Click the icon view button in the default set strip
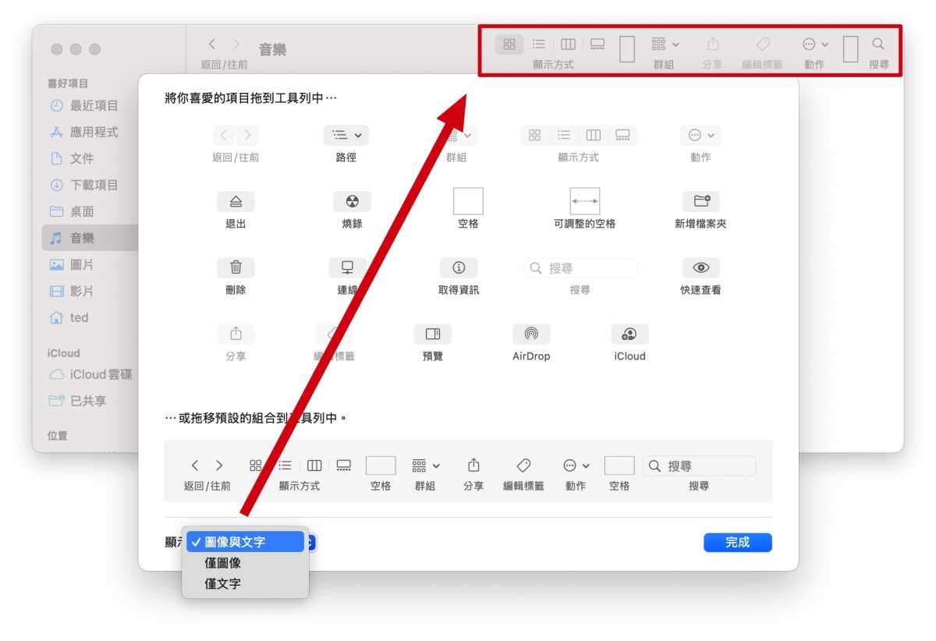Screen dimensions: 936x641 pos(255,466)
